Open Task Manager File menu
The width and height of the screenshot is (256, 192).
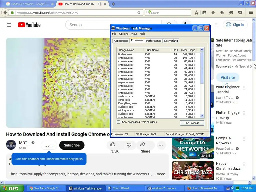click(x=114, y=34)
